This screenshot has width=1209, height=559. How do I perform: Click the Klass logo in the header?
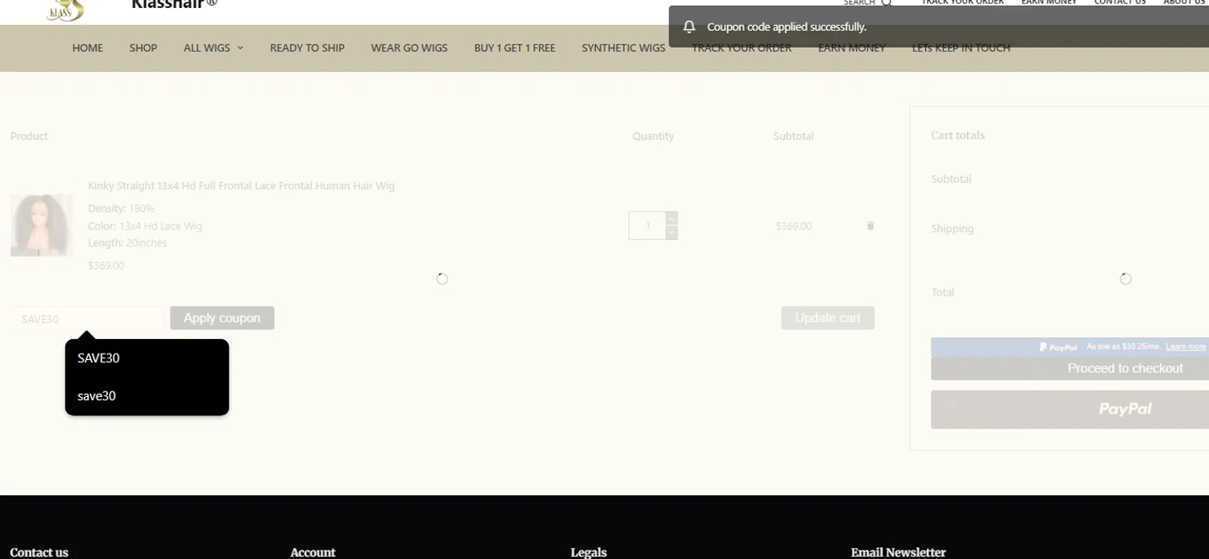(66, 10)
